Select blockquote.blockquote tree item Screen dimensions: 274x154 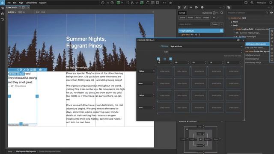point(257,44)
